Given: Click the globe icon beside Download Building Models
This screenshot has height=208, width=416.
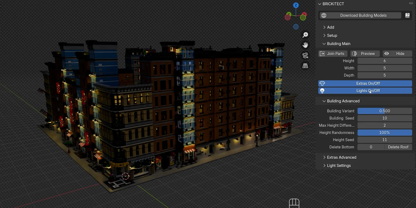Looking at the screenshot, I should click(324, 15).
